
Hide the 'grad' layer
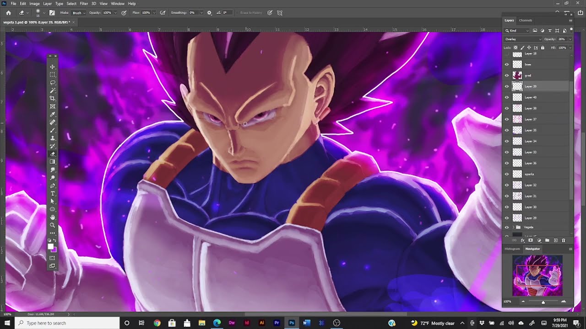[506, 75]
